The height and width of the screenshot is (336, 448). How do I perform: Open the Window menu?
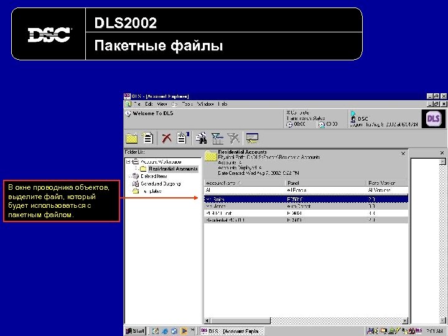point(205,104)
